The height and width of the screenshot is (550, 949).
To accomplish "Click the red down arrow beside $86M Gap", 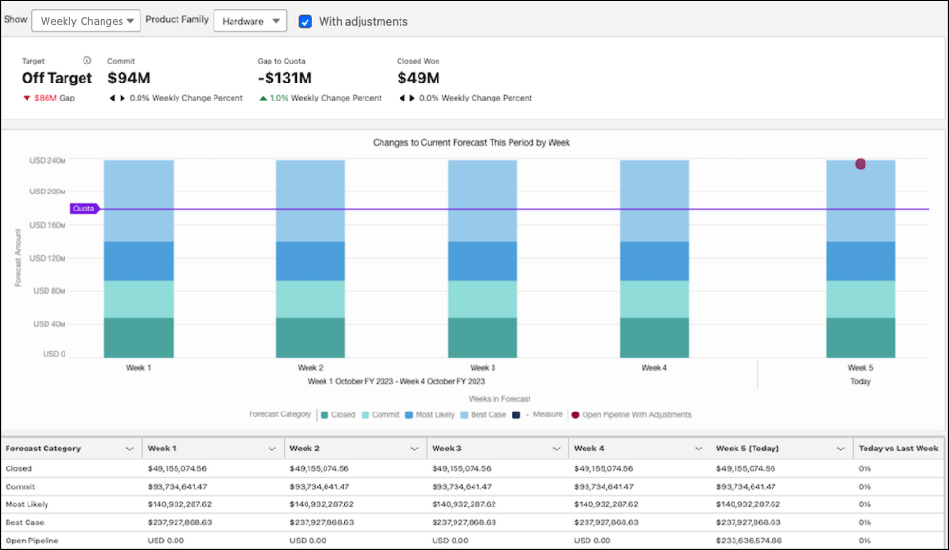I will pos(27,98).
